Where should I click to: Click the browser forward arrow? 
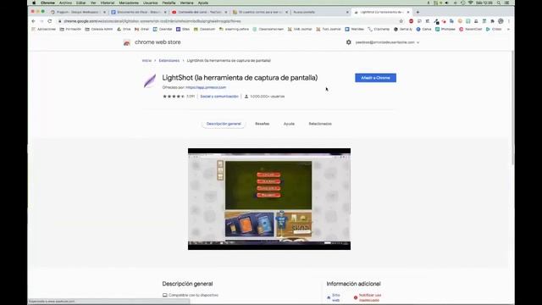tap(41, 21)
